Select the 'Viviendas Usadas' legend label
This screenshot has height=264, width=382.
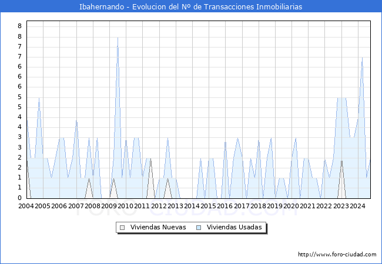click(x=234, y=227)
